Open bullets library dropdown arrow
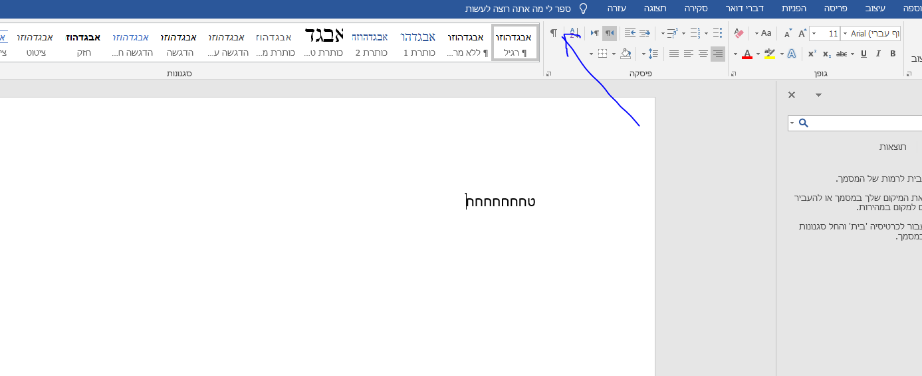 coord(706,33)
